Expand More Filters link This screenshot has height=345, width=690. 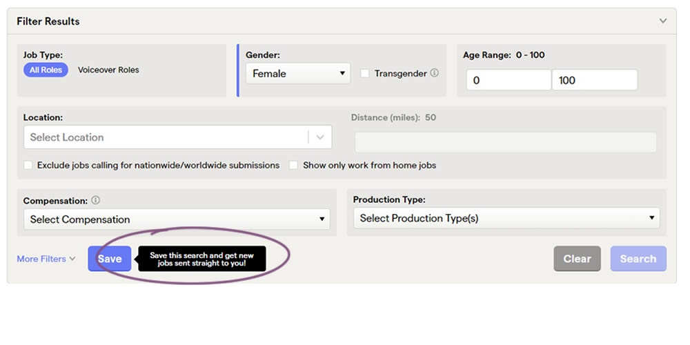coord(46,259)
